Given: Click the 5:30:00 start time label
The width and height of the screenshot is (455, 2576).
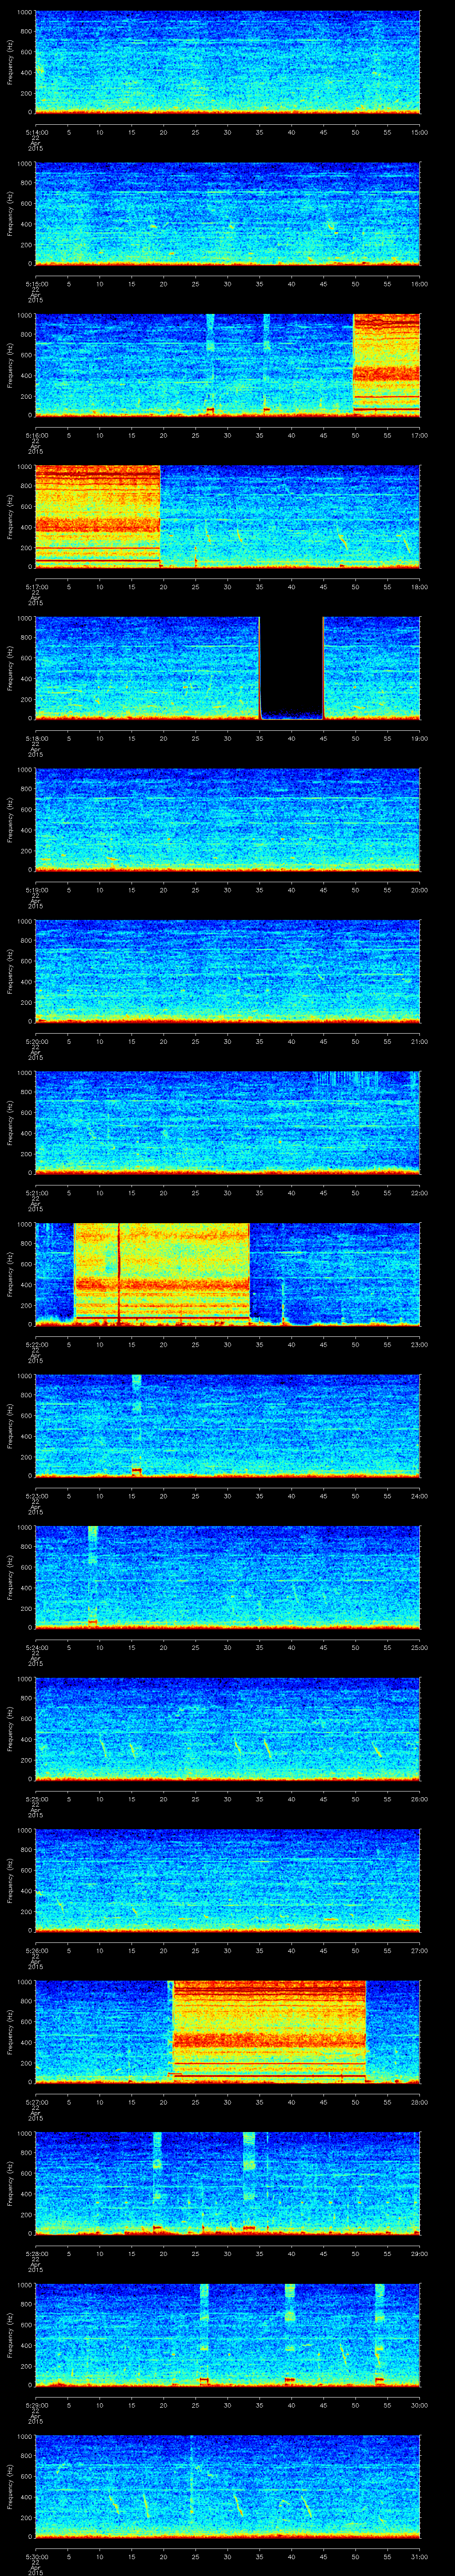Looking at the screenshot, I should 36,2556.
